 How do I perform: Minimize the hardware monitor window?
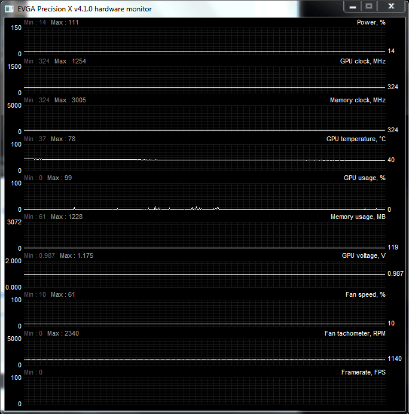click(353, 7)
